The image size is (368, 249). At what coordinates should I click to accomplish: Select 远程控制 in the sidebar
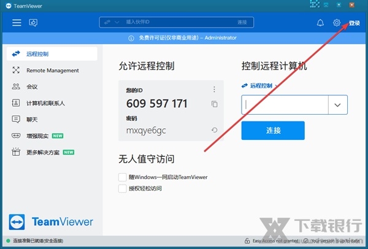click(52, 54)
